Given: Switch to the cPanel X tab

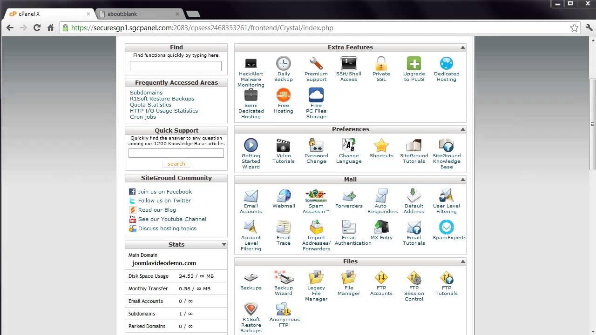Looking at the screenshot, I should pyautogui.click(x=49, y=14).
